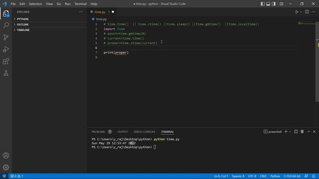The width and height of the screenshot is (319, 179).
Task: Click the terminal output 'Sun May 29 12:53:47 2022'
Action: click(x=114, y=143)
